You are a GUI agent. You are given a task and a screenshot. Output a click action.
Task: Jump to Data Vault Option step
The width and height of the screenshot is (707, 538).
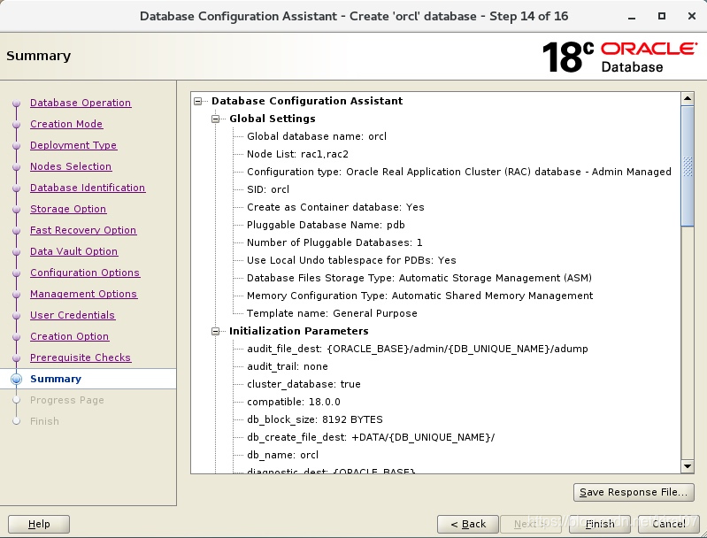coord(74,251)
